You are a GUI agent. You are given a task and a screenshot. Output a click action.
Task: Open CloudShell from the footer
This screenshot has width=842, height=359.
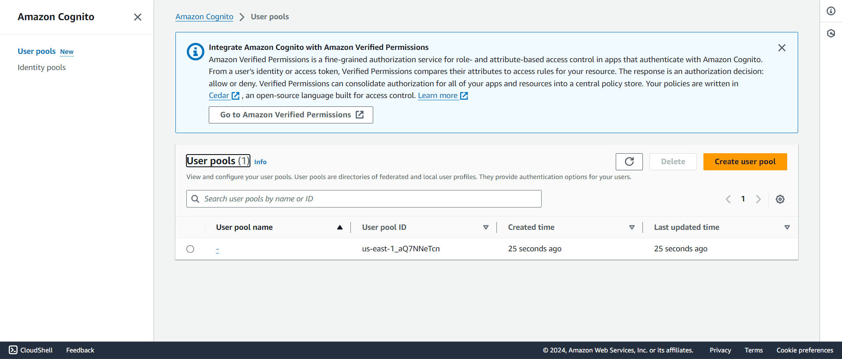tap(31, 350)
